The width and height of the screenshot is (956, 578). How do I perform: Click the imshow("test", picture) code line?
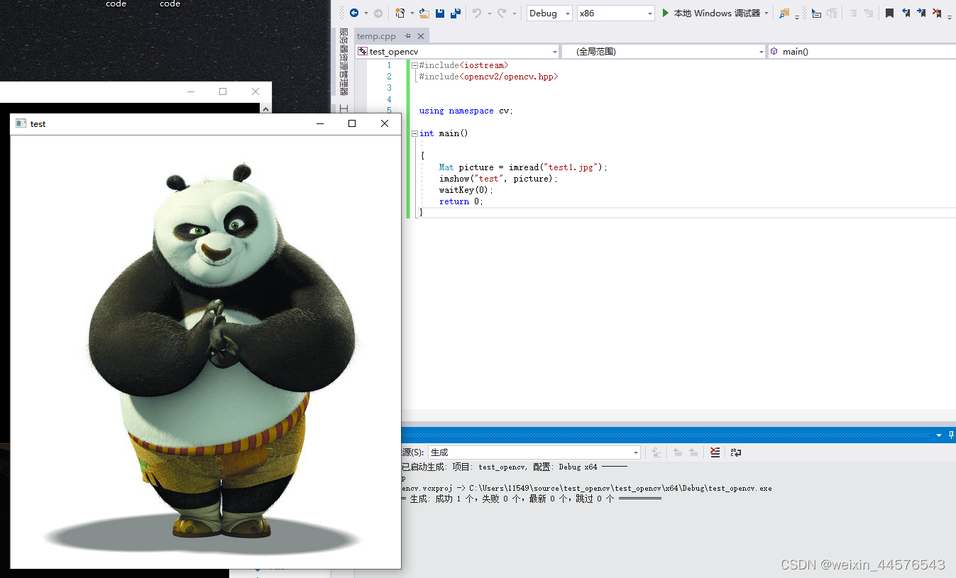(499, 179)
